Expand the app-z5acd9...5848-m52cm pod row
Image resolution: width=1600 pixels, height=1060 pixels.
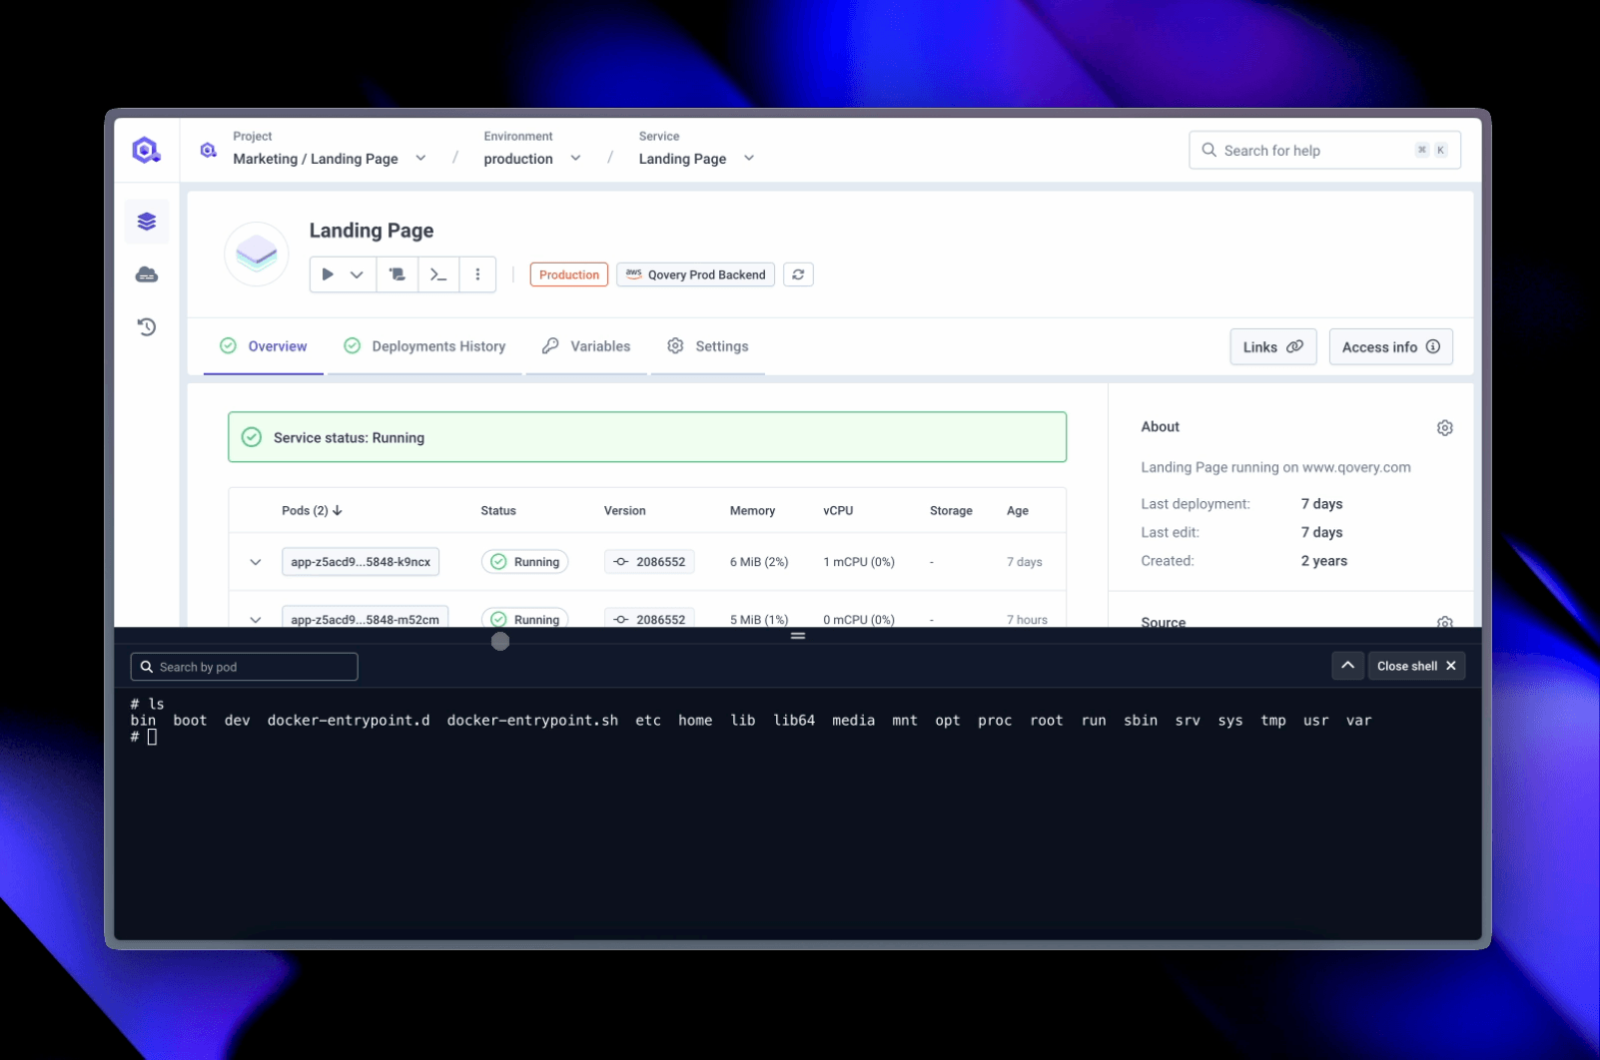[256, 619]
